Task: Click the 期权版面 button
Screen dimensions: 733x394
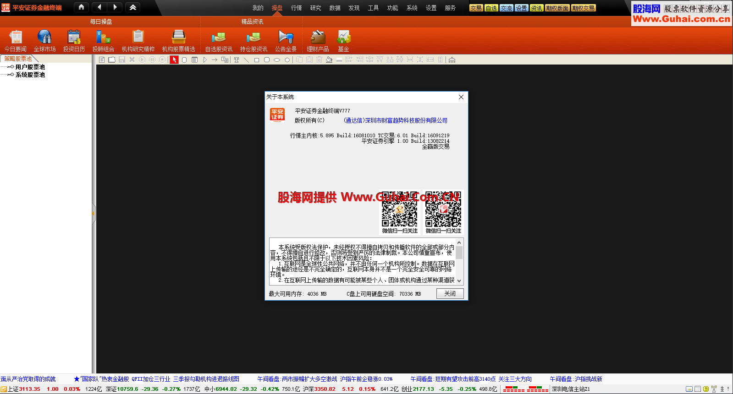Action: pyautogui.click(x=557, y=8)
